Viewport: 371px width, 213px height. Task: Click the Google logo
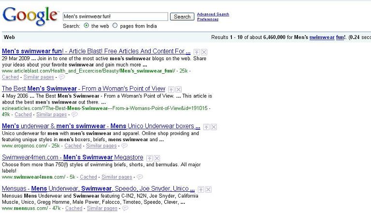tap(30, 16)
